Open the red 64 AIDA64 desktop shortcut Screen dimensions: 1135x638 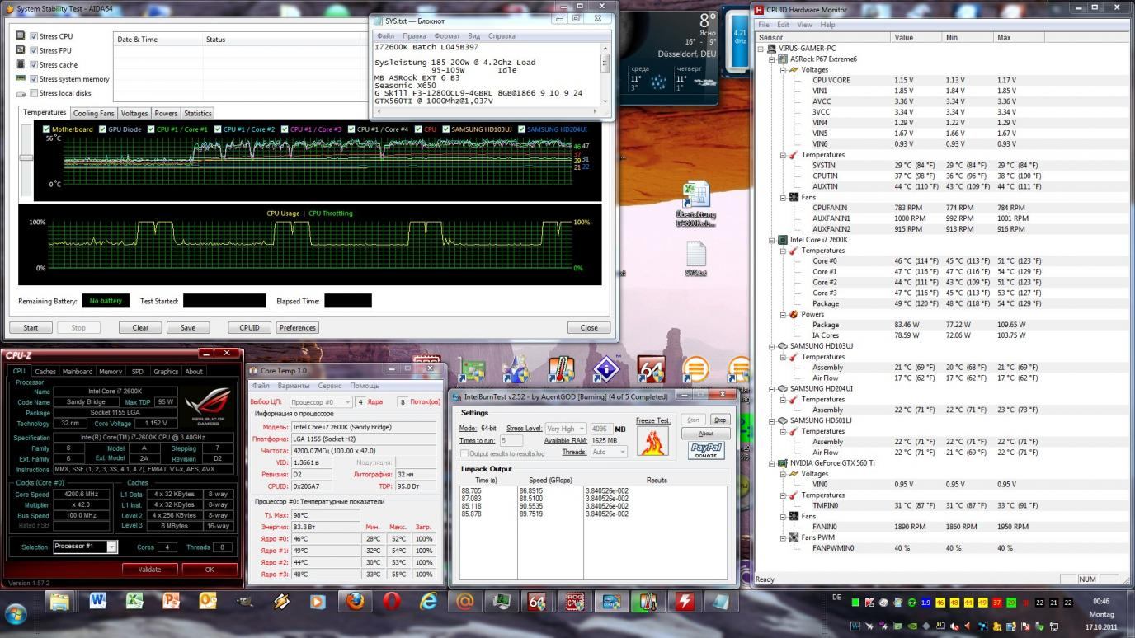point(651,369)
